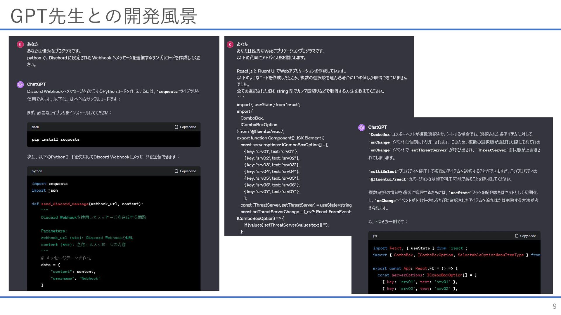Click '"username": "Webhook"' line

pyautogui.click(x=75, y=279)
